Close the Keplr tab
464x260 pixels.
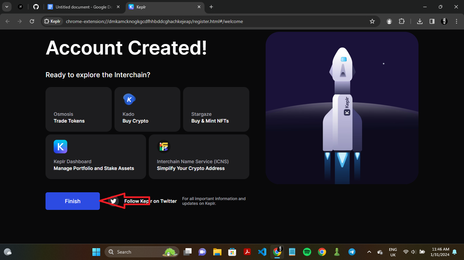[199, 7]
